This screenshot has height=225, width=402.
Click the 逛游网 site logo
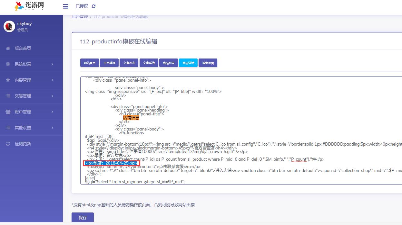(29, 6)
